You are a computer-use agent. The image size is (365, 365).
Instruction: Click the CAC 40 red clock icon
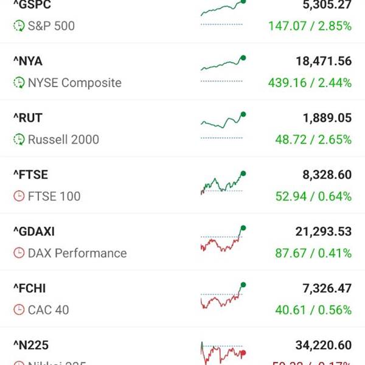[19, 310]
